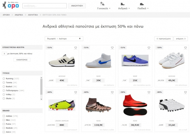Click the ΚΑΘΑΡΙΣΜΟΣ clear filters button

tap(22, 60)
